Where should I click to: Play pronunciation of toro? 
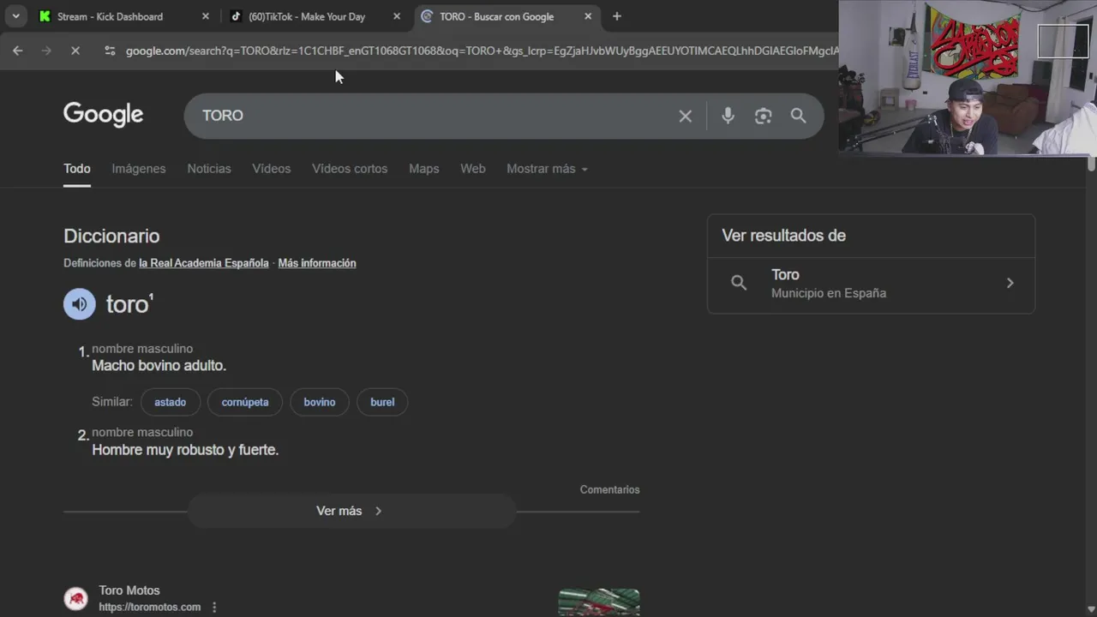(80, 304)
